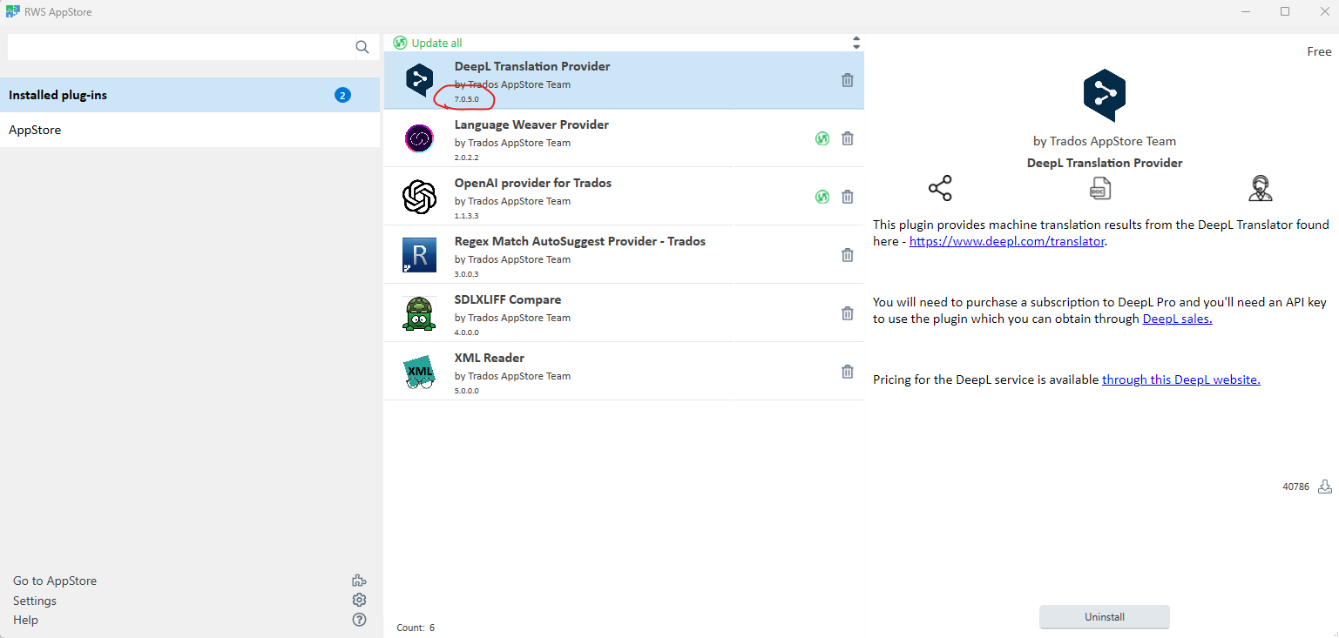Open the deepl.com/translator link
This screenshot has width=1339, height=638.
(x=1006, y=241)
